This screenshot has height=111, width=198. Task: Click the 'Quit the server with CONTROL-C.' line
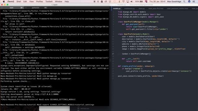18,97
